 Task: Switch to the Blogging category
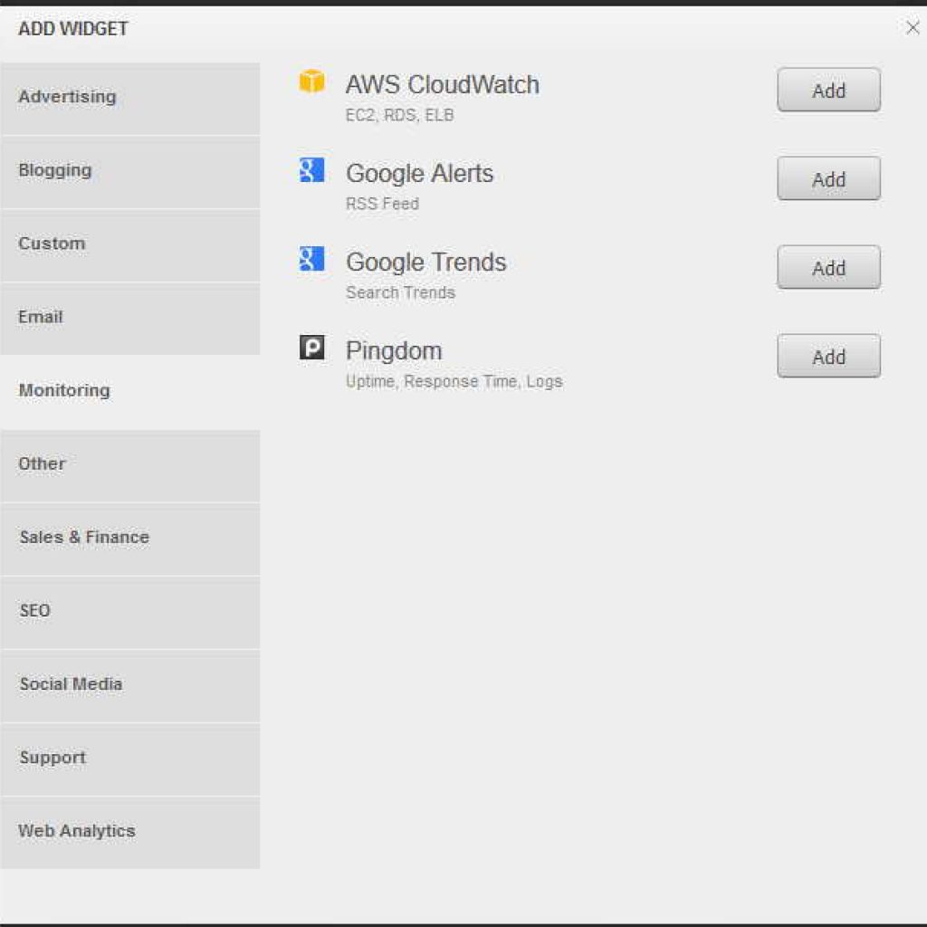pos(130,172)
